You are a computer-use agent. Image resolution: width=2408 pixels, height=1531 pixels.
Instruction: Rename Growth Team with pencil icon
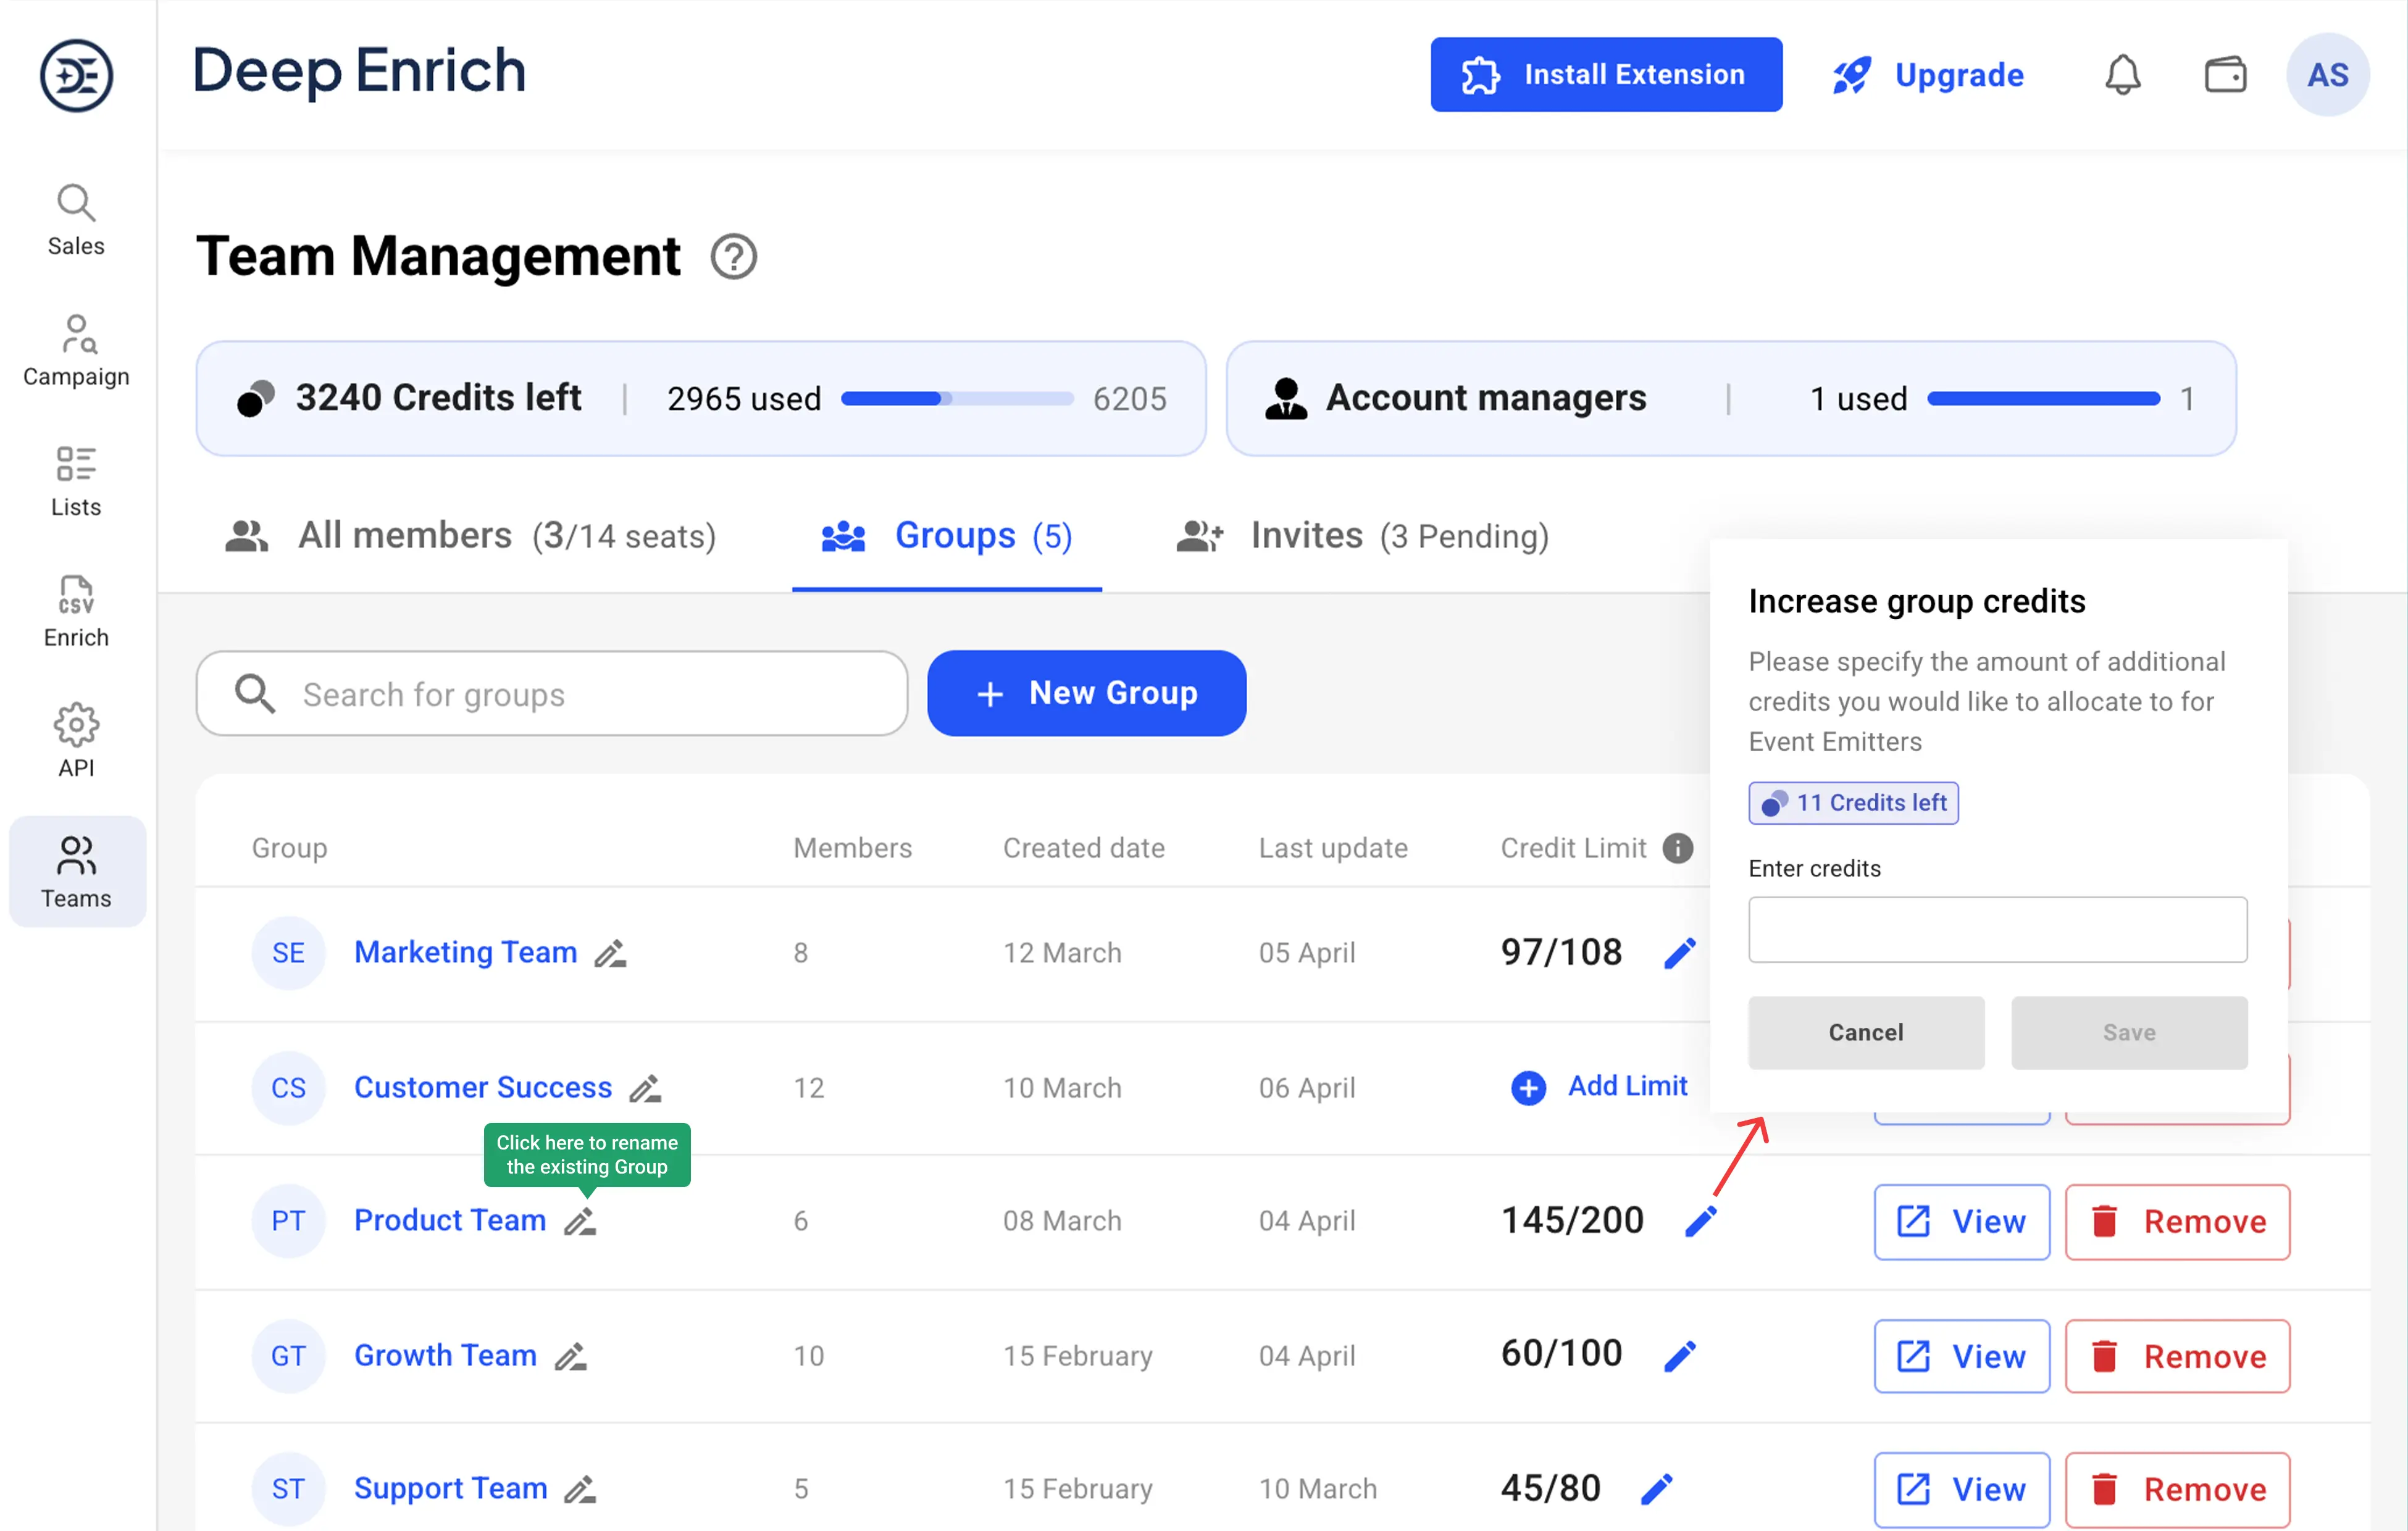tap(570, 1356)
